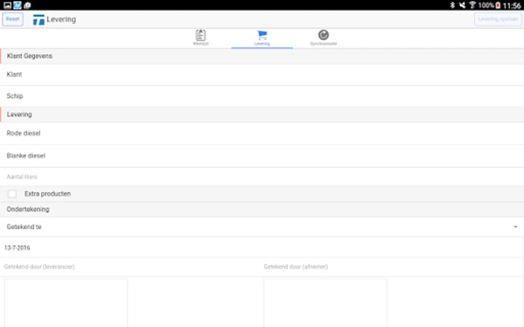
Task: Focus the Aantal liters input
Action: [x=262, y=177]
